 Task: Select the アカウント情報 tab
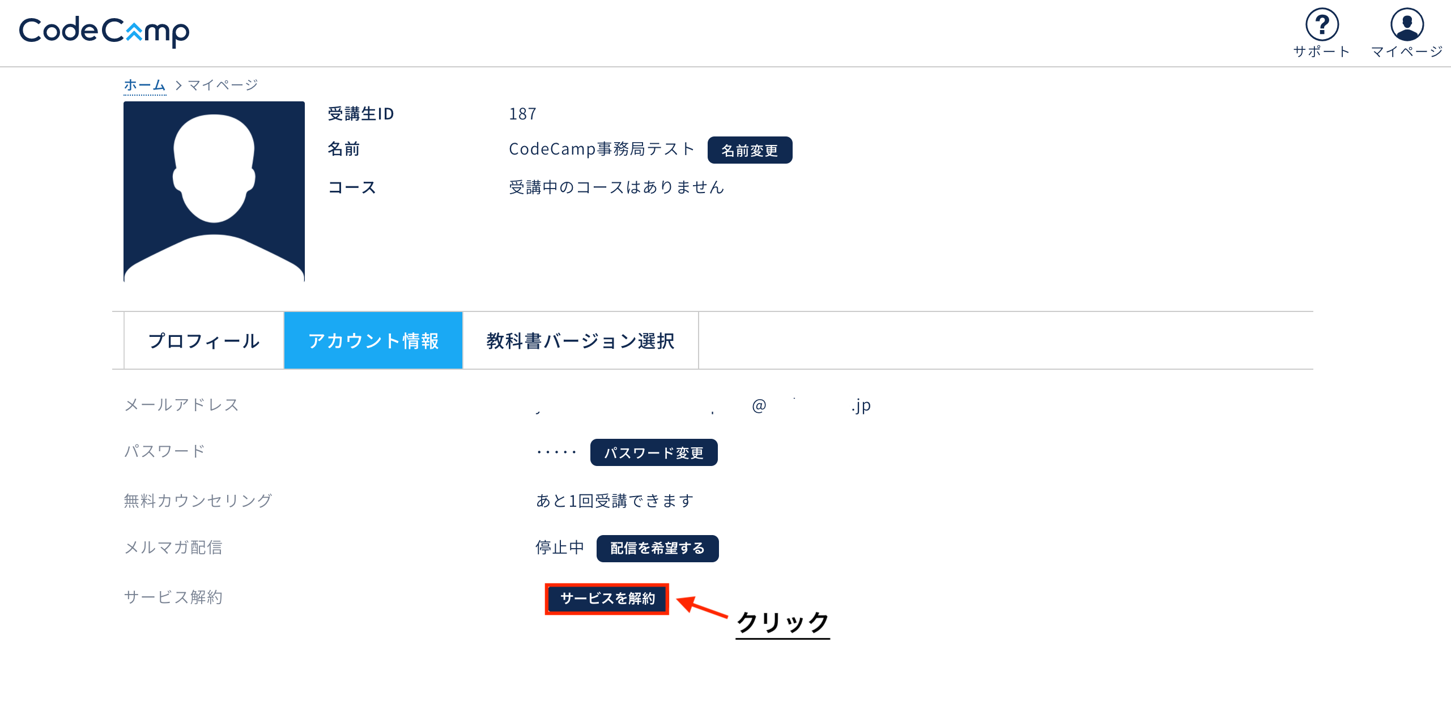[373, 341]
